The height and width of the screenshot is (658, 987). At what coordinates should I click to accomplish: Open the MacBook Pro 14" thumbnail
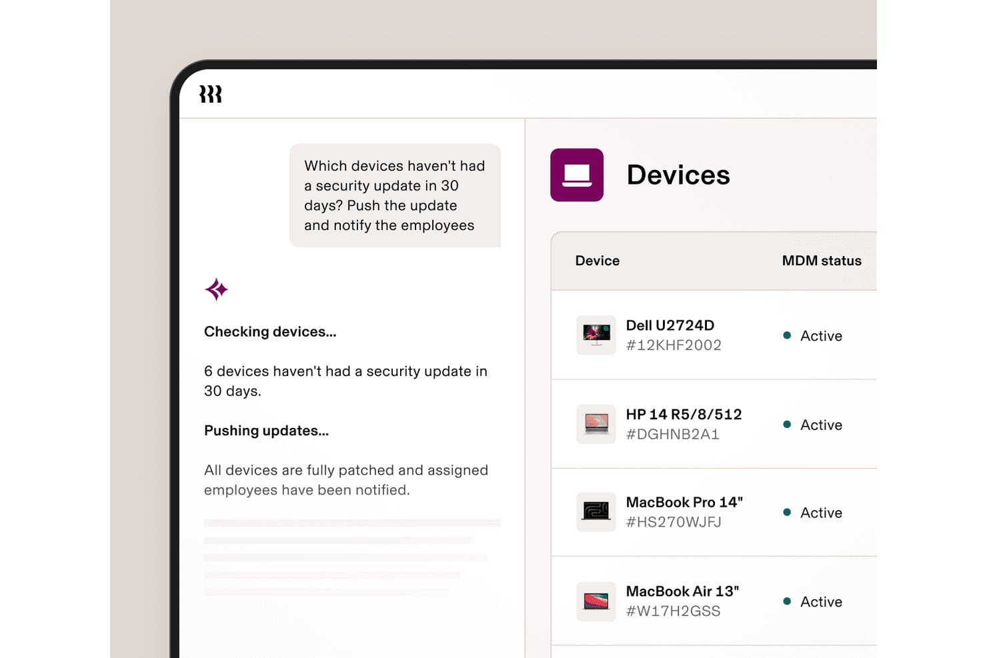click(x=596, y=512)
